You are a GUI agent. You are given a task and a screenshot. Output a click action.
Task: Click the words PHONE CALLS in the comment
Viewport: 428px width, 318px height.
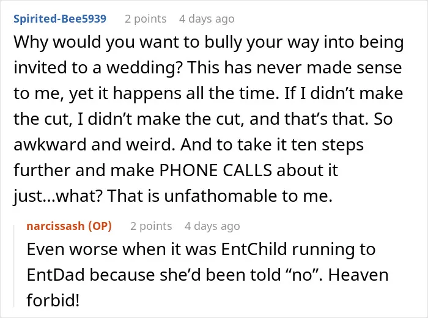[x=215, y=170]
